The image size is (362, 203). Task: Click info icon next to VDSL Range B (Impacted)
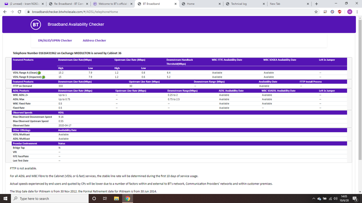click(x=43, y=77)
